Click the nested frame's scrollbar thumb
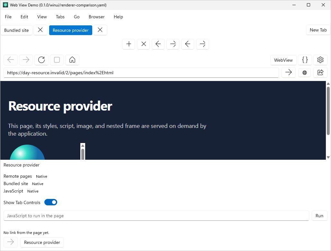The height and width of the screenshot is (251, 331). [x=83, y=154]
